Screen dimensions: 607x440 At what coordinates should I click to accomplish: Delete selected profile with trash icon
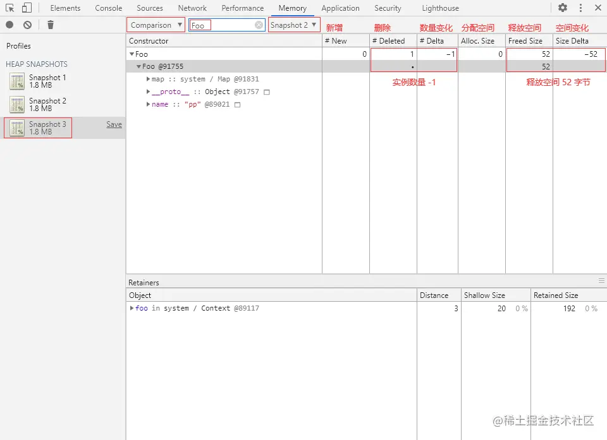[x=51, y=25]
